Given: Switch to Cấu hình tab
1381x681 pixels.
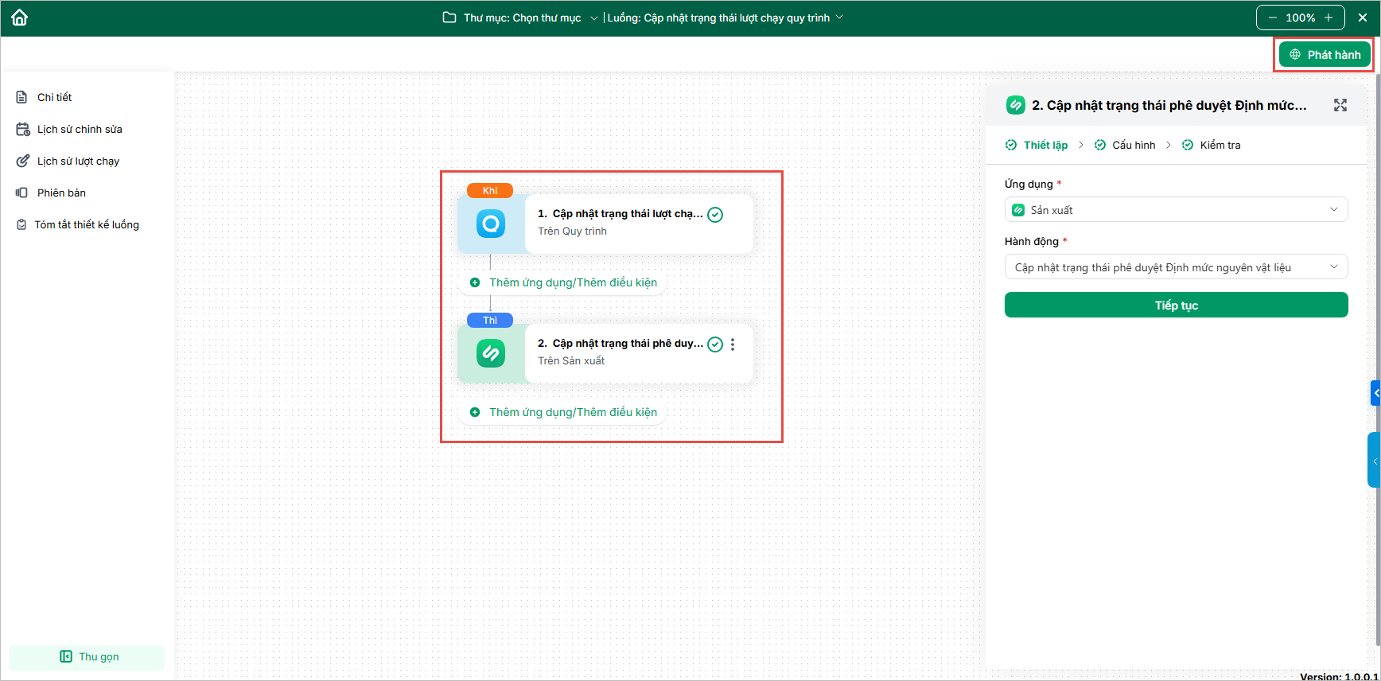Looking at the screenshot, I should 1125,145.
